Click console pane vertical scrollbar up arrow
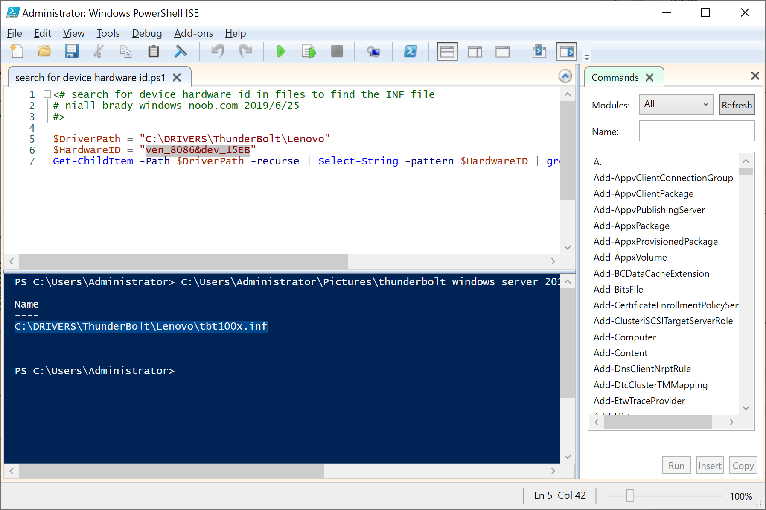Image resolution: width=766 pixels, height=510 pixels. [568, 282]
